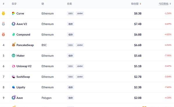Sort by 今日变化 column arrows
This screenshot has height=107, width=174.
pyautogui.click(x=170, y=4)
